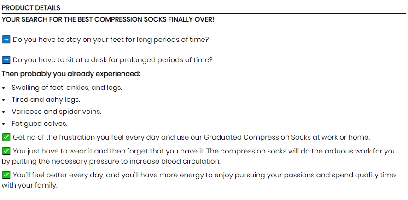
Task: Click the bullet 'Swelling of feet, ankles, and legs.'
Action: [67, 88]
